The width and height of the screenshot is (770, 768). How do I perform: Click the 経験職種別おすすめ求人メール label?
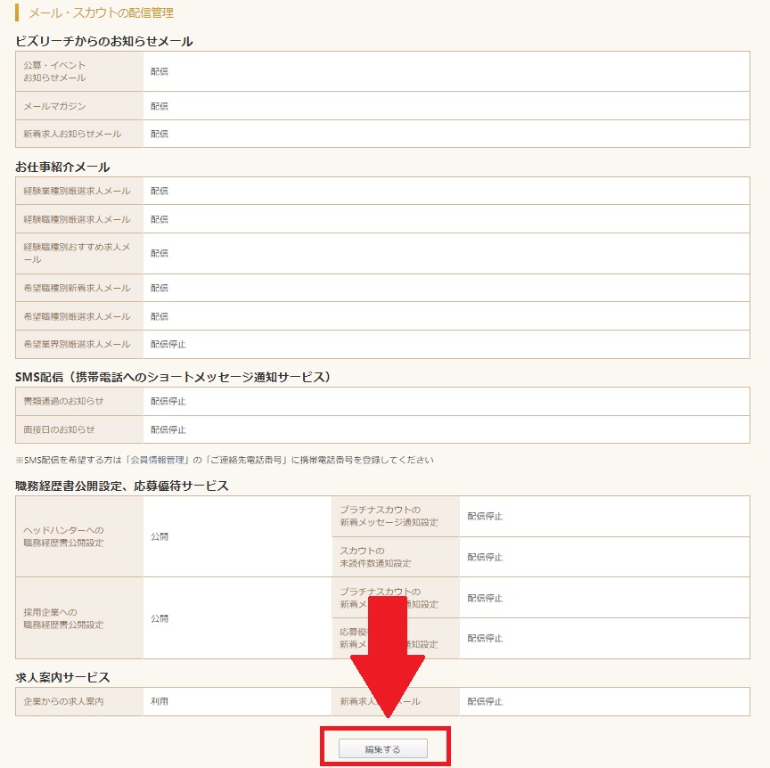(x=77, y=253)
